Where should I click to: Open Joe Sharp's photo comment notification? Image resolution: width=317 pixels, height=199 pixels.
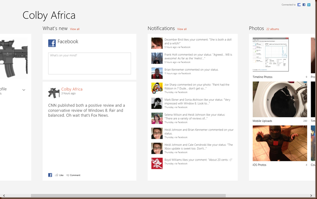198,88
